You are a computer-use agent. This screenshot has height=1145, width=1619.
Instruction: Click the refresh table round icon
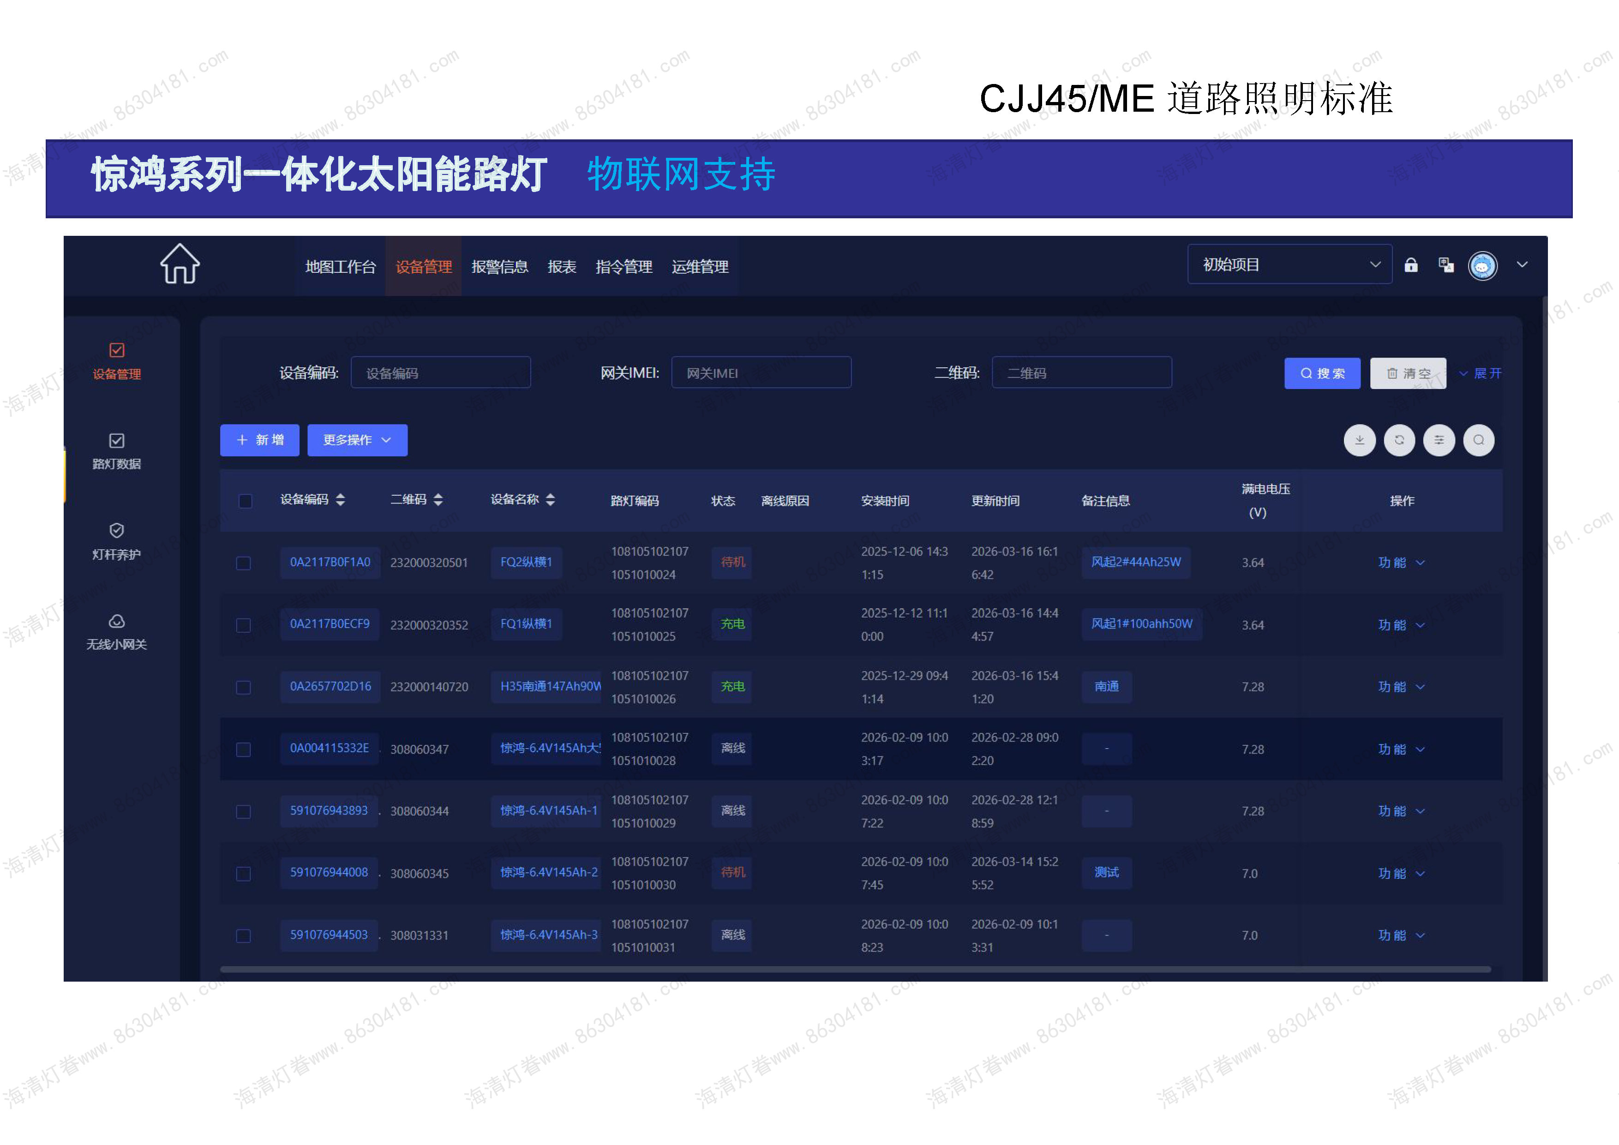pos(1399,440)
